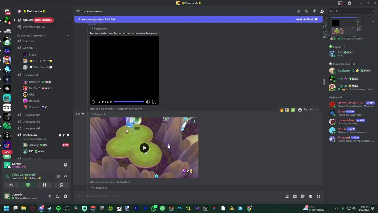Toggle the member list icon
The width and height of the screenshot is (378, 213).
click(x=322, y=11)
